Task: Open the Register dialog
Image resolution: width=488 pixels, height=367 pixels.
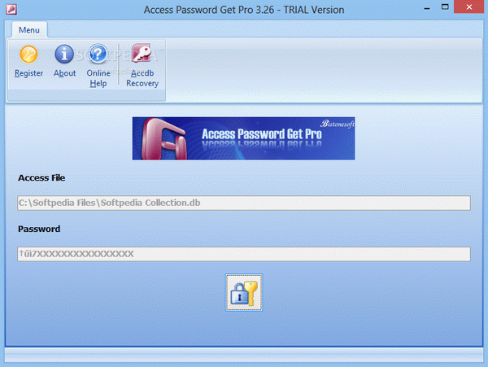Action: coord(28,62)
